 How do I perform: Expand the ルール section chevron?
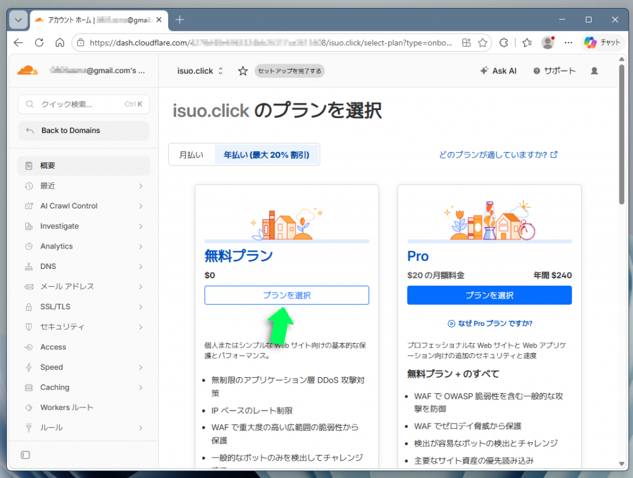140,428
